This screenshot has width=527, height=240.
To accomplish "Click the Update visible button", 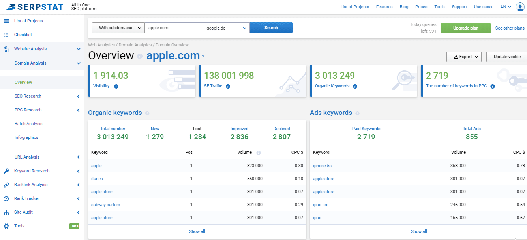I will [x=507, y=57].
